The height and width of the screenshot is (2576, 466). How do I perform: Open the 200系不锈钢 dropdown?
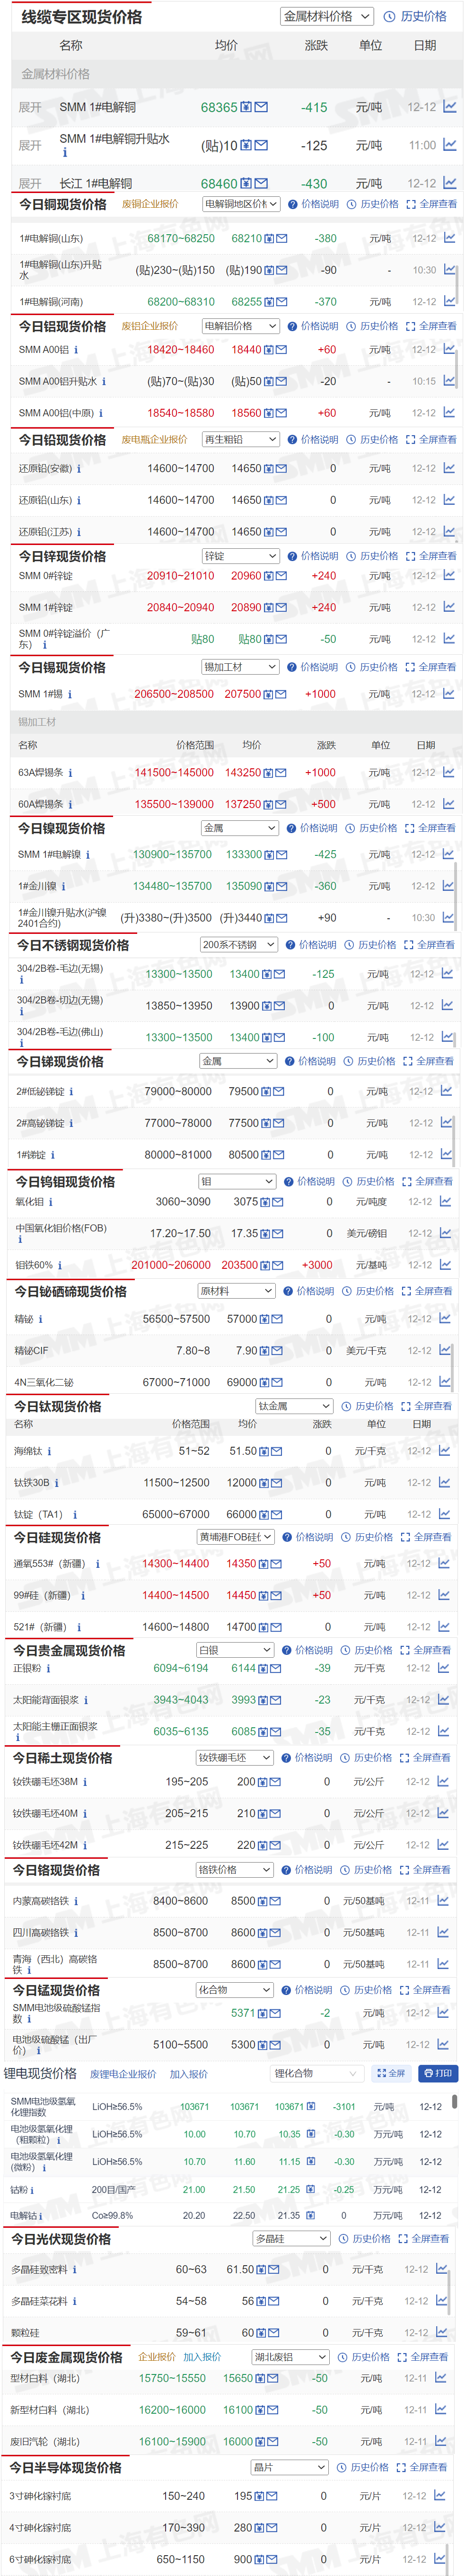coord(239,945)
